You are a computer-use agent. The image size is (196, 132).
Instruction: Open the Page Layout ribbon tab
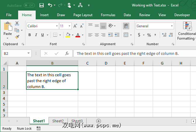(83, 15)
